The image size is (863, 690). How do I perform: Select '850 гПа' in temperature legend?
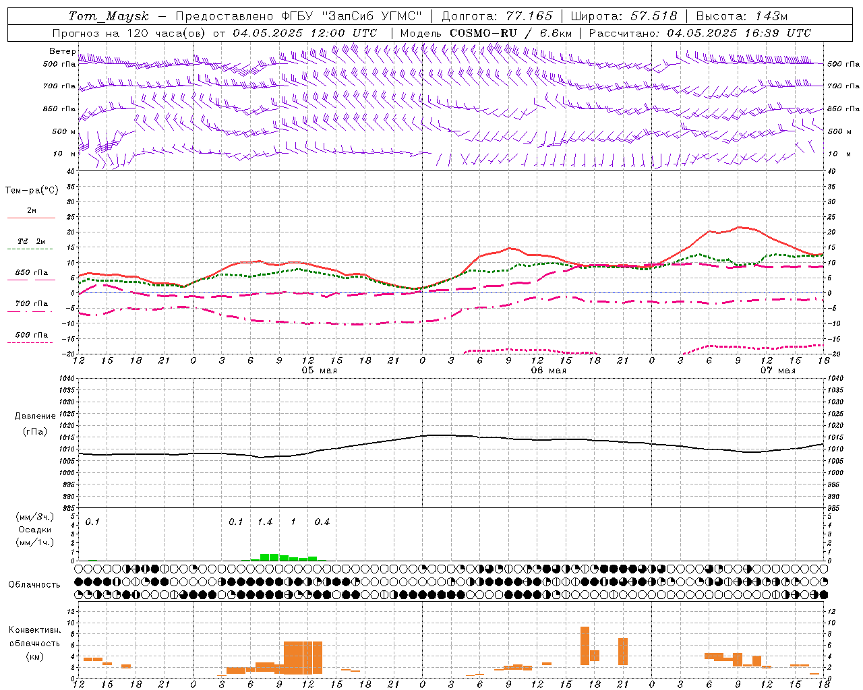32,273
